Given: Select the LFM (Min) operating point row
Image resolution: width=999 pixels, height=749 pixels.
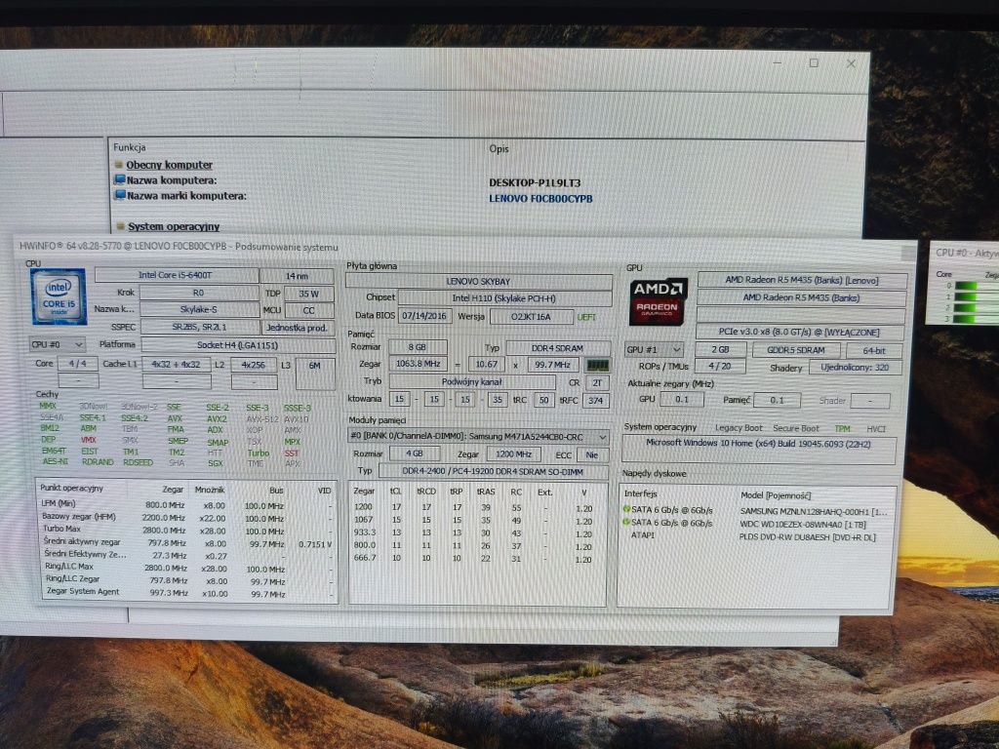Looking at the screenshot, I should [186, 505].
